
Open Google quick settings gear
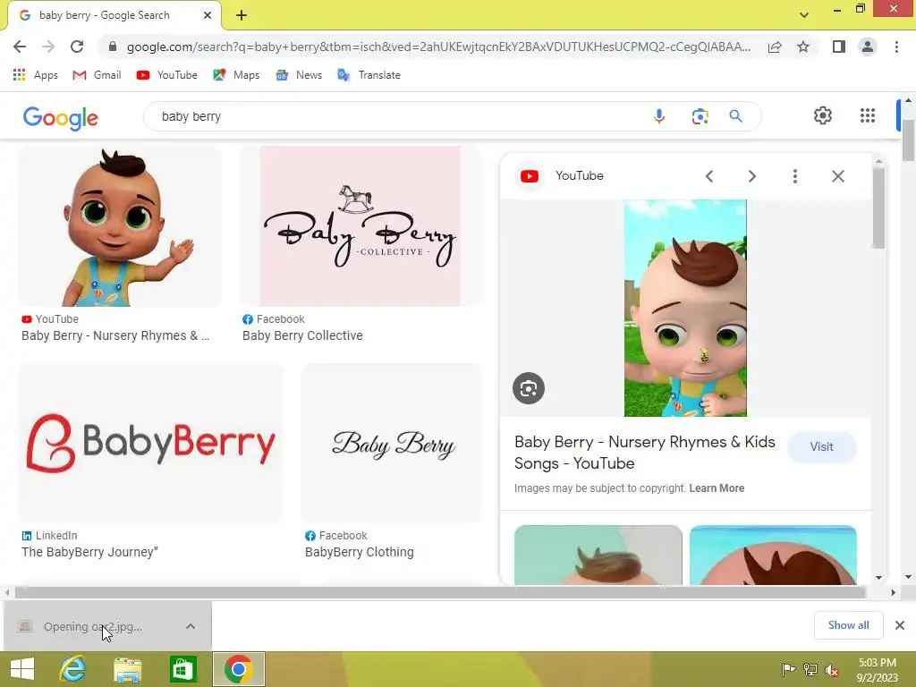pyautogui.click(x=823, y=115)
